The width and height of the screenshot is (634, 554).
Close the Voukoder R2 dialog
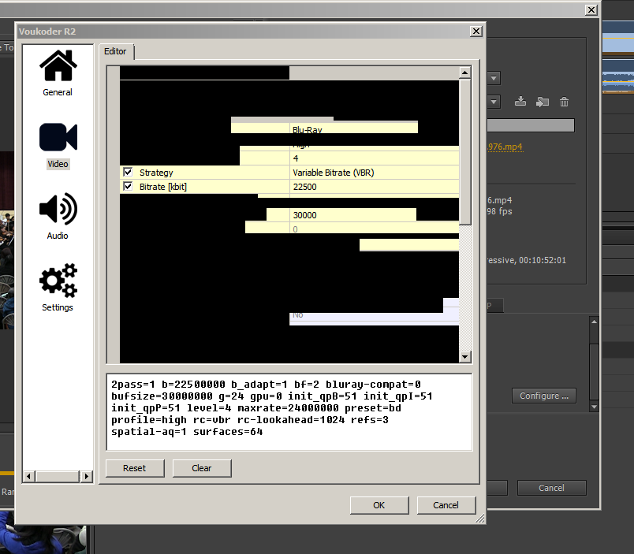[475, 32]
